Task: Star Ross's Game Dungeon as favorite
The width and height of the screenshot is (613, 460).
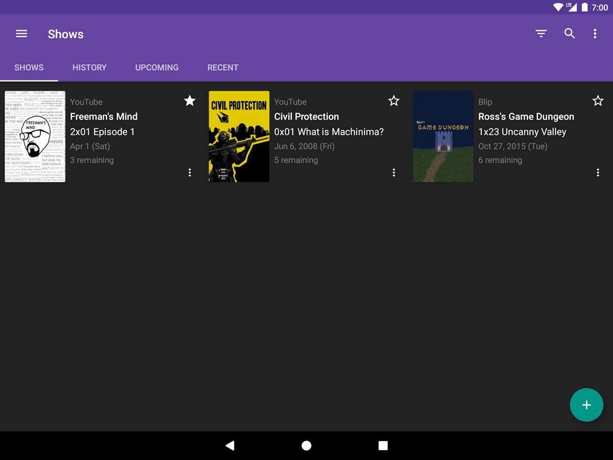Action: click(598, 101)
